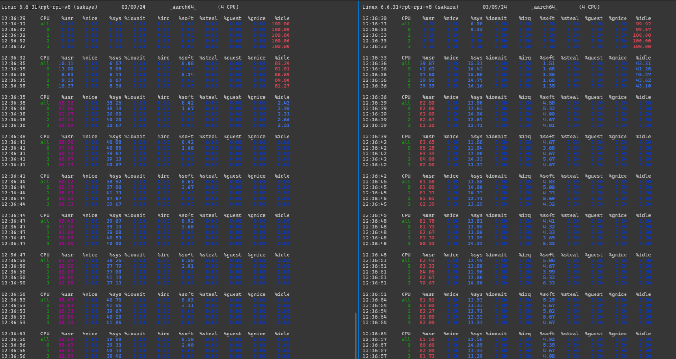Select the 12:36:29 timestamp in left pane

(13, 18)
